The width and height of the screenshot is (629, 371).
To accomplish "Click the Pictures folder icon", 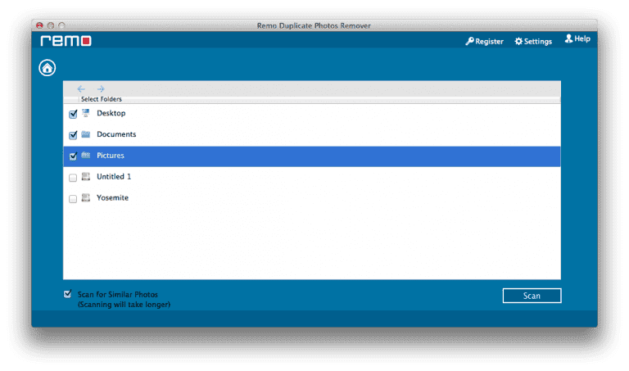I will 86,156.
